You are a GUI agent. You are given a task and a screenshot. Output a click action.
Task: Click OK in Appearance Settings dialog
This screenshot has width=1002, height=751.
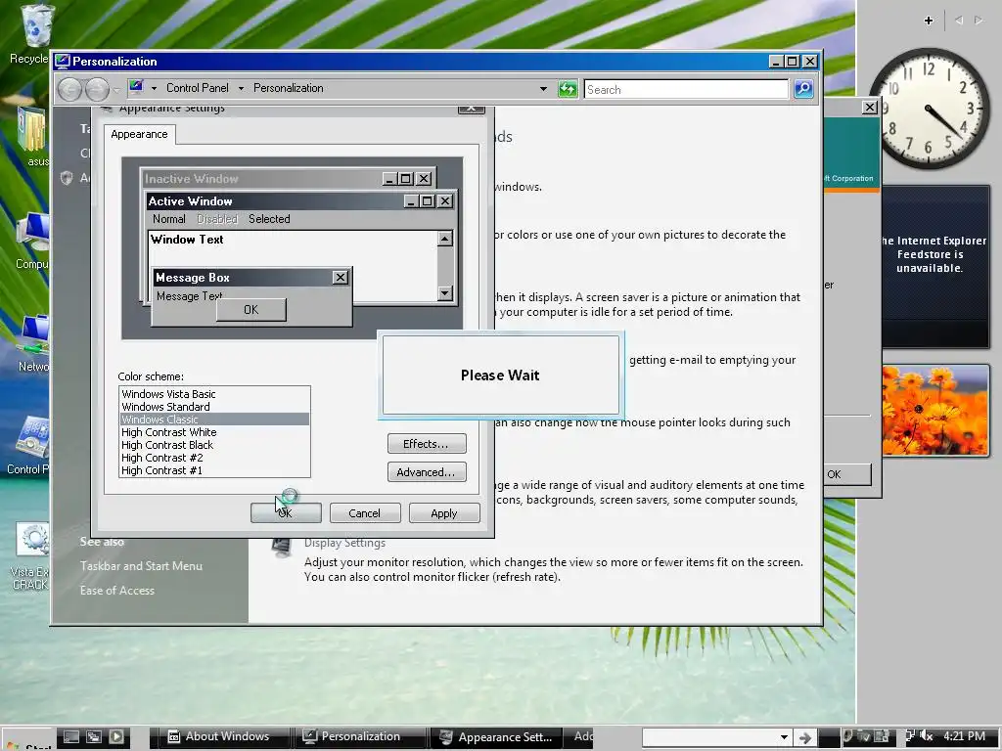(x=286, y=512)
